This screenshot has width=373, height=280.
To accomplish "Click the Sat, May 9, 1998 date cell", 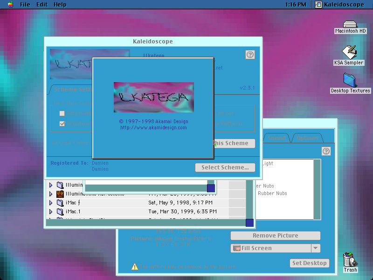I will pos(180,203).
